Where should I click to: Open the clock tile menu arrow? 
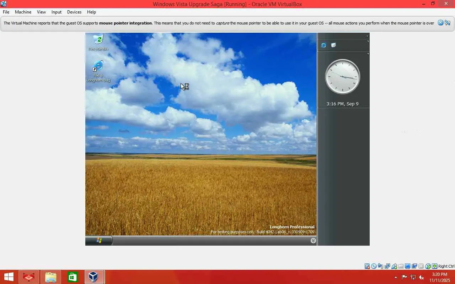368,54
